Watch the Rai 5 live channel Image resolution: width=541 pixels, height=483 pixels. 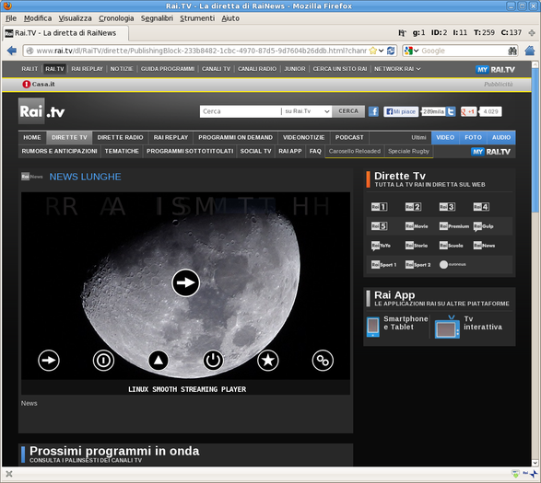[379, 226]
